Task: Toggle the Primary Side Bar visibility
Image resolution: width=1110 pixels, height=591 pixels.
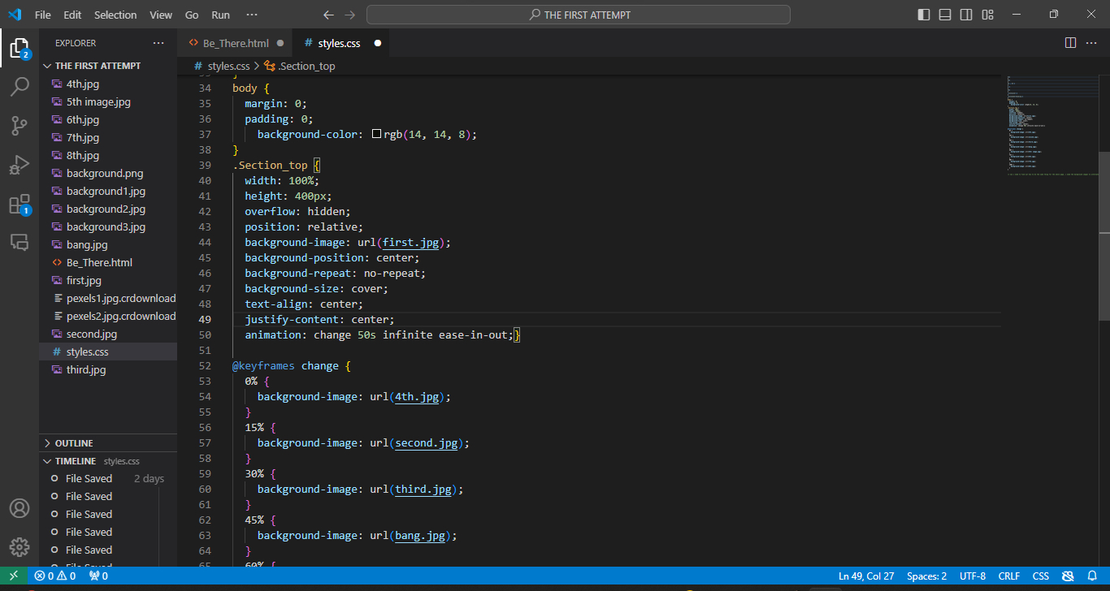Action: (x=922, y=14)
